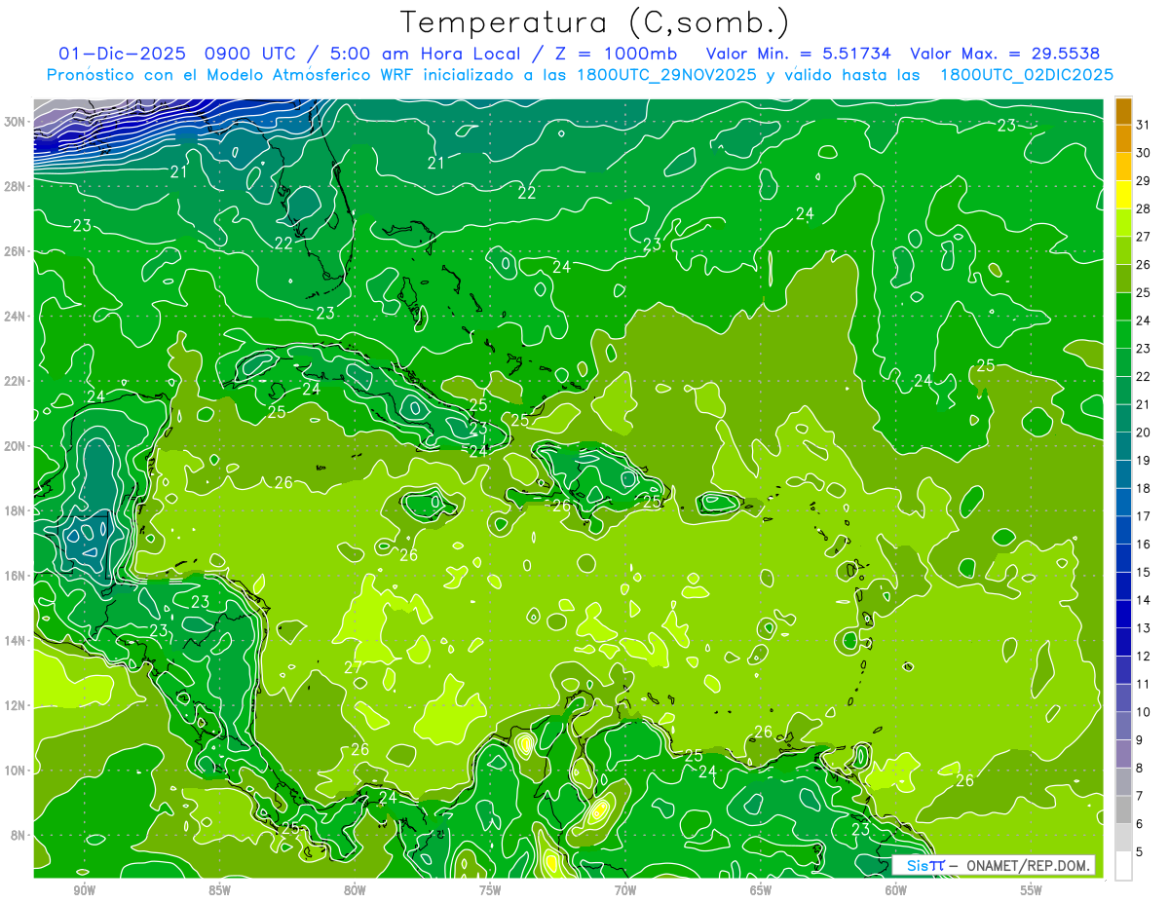Image resolution: width=1169 pixels, height=903 pixels.
Task: Click the '24N' latitude label
Action: point(17,316)
